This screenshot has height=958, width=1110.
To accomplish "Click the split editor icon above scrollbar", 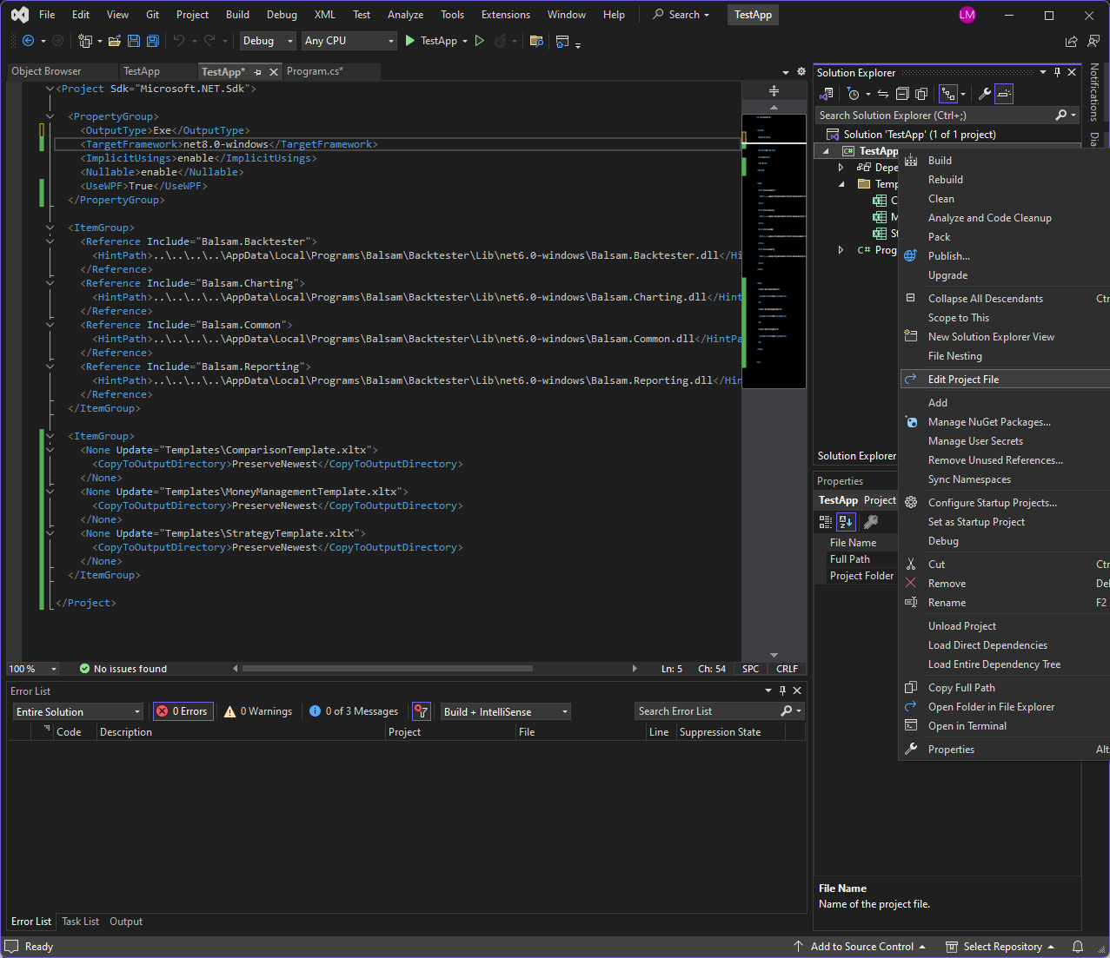I will (774, 91).
